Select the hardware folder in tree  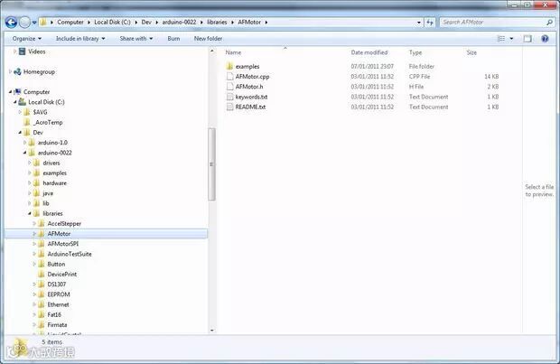click(x=54, y=182)
